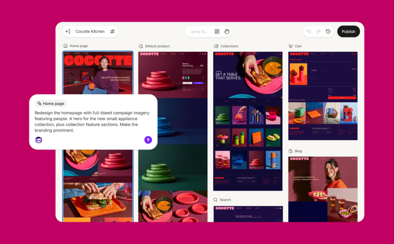Undo the last change
This screenshot has height=244, width=394.
[309, 32]
